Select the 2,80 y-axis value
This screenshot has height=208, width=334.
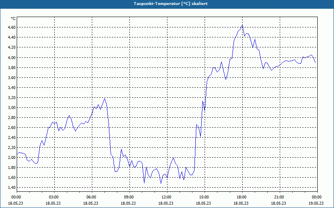pyautogui.click(x=12, y=117)
